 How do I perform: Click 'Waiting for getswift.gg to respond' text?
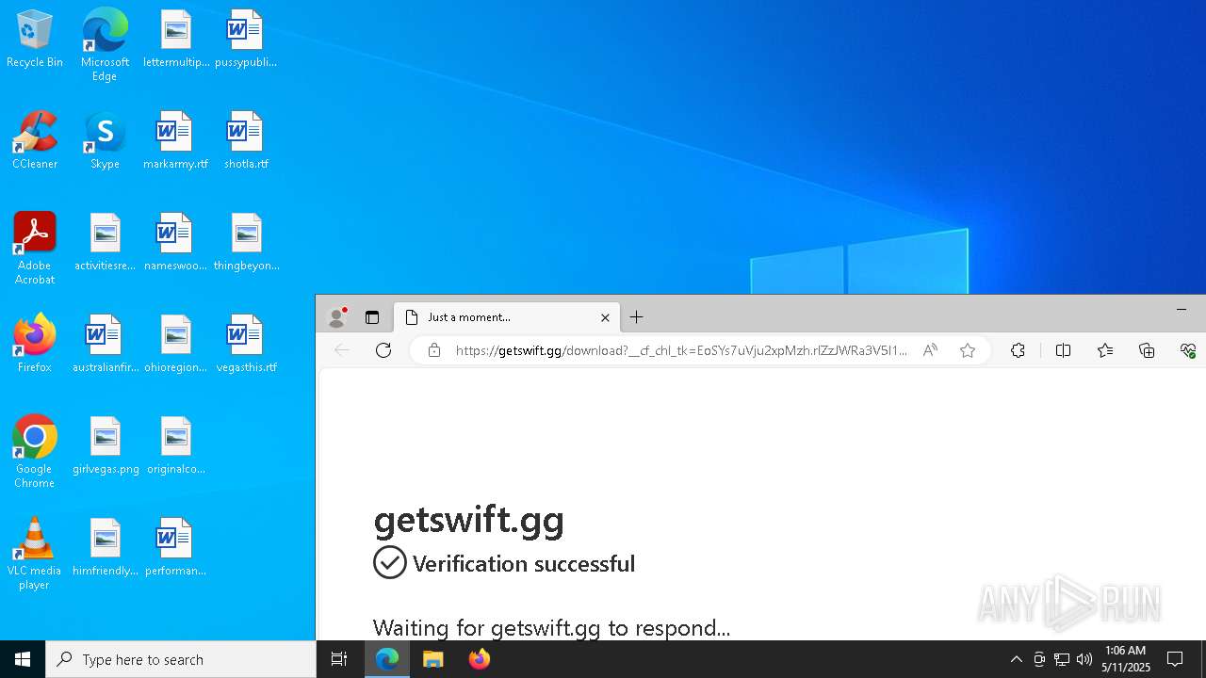551,627
